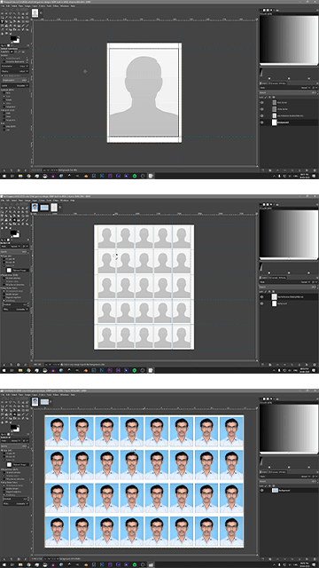Image resolution: width=319 pixels, height=568 pixels.
Task: Select Move tool in top GIMP window
Action: tap(19, 18)
